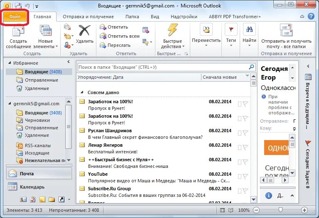This screenshot has width=319, height=218.
Task: Open YouTube message in list
Action: (x=163, y=177)
